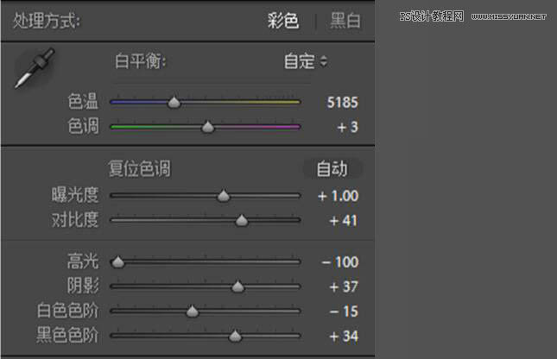Screen dimensions: 557x359
Task: Open the 自定 white balance preset dropdown
Action: click(306, 61)
